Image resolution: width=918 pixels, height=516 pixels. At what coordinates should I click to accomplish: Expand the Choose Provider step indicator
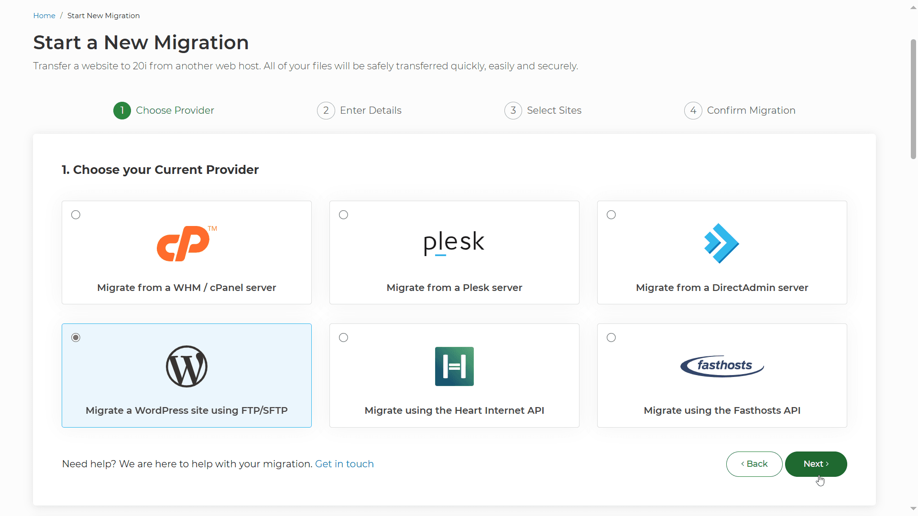163,110
